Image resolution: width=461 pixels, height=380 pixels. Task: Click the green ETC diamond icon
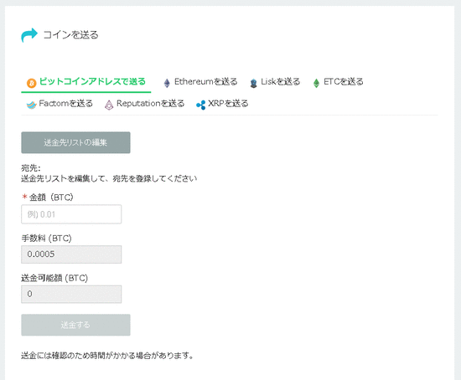pos(316,83)
